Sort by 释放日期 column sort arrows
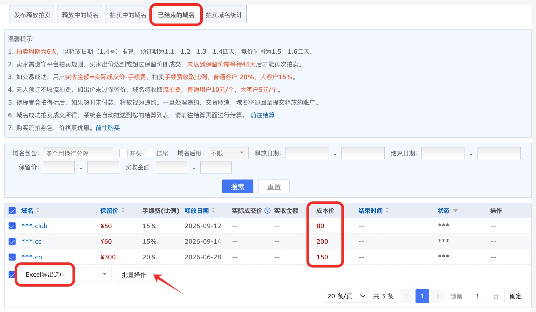Viewport: 536px width, 312px height. [213, 210]
